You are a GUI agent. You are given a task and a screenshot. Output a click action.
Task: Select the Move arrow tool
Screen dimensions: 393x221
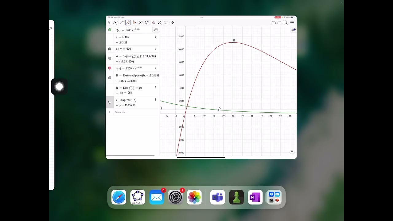(109, 22)
